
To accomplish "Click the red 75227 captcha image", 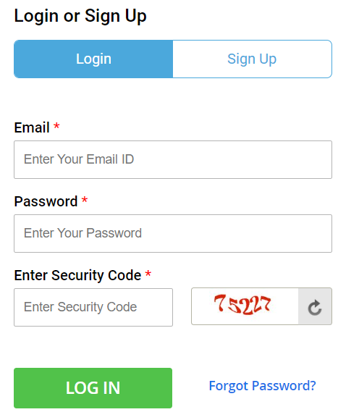I will (x=242, y=304).
